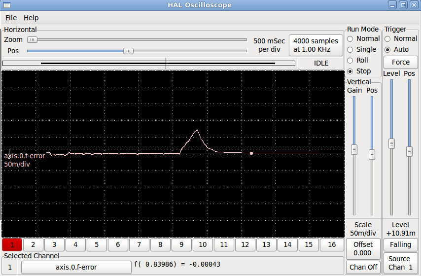Click the vertical Pos slider handle
421x276 pixels.
pyautogui.click(x=372, y=154)
